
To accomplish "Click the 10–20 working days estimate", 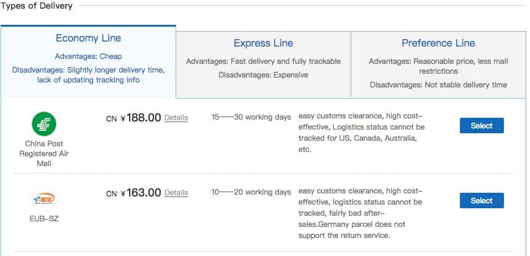I will click(251, 192).
